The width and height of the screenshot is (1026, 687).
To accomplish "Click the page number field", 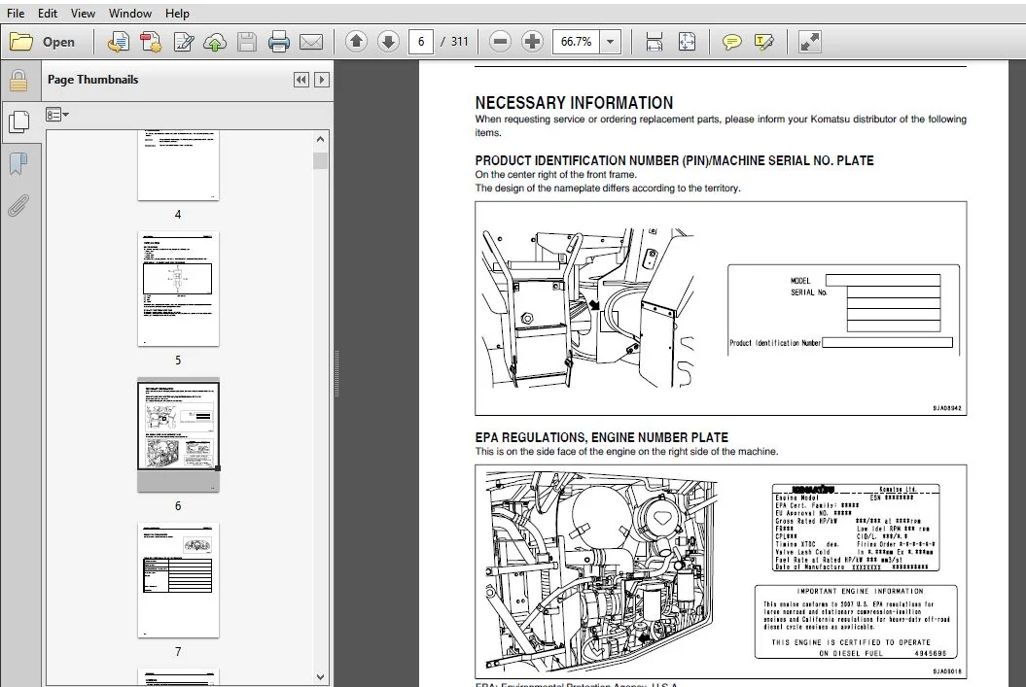I will [x=421, y=41].
